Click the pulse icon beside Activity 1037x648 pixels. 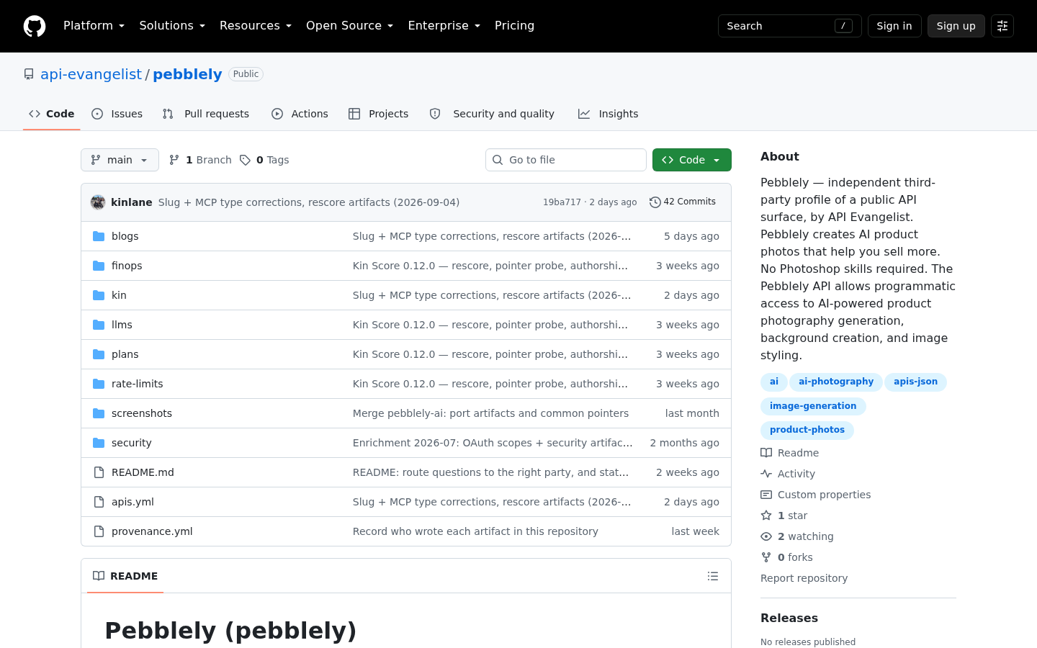click(766, 474)
